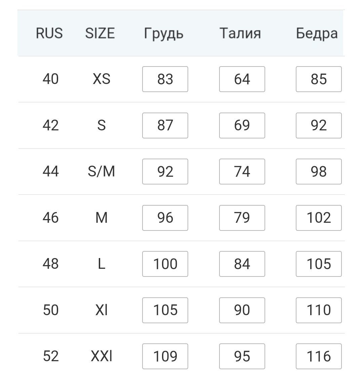The height and width of the screenshot is (379, 363).
Task: Click the Грудь box showing 100
Action: point(165,264)
